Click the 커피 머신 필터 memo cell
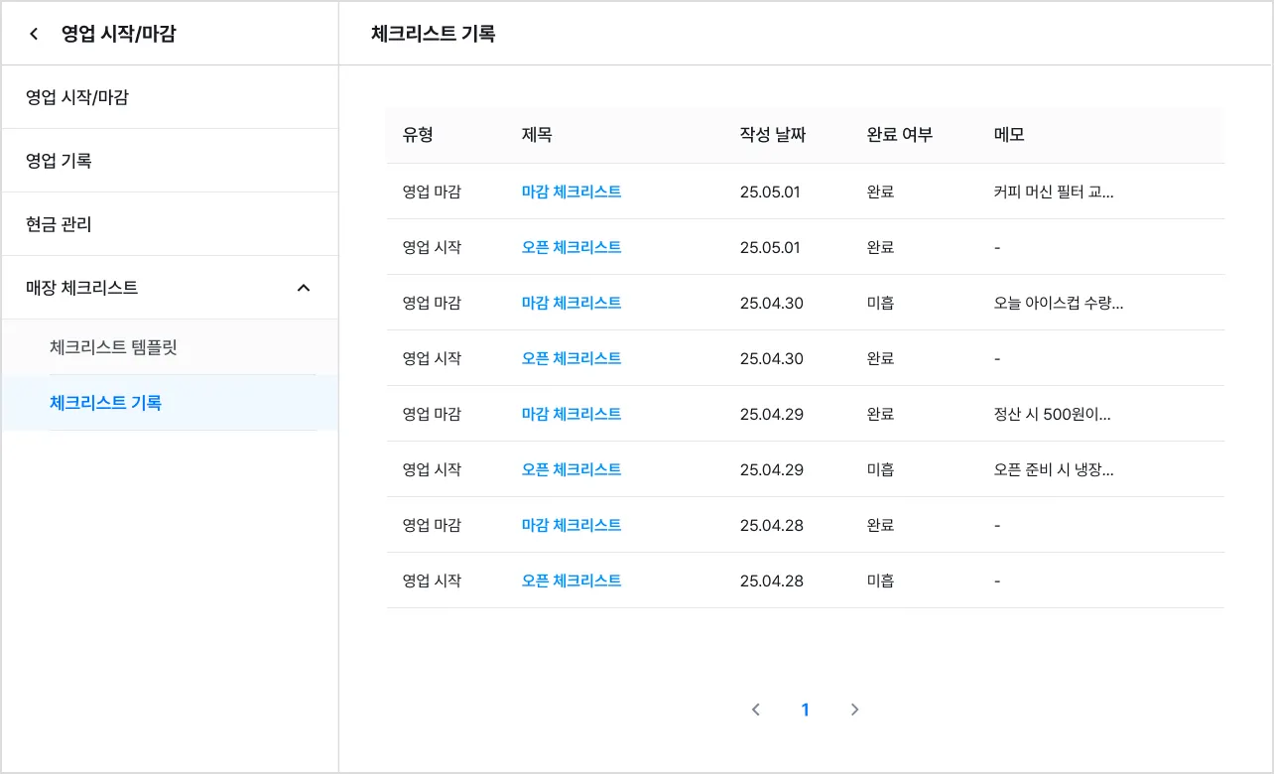Image resolution: width=1274 pixels, height=774 pixels. pos(1053,192)
